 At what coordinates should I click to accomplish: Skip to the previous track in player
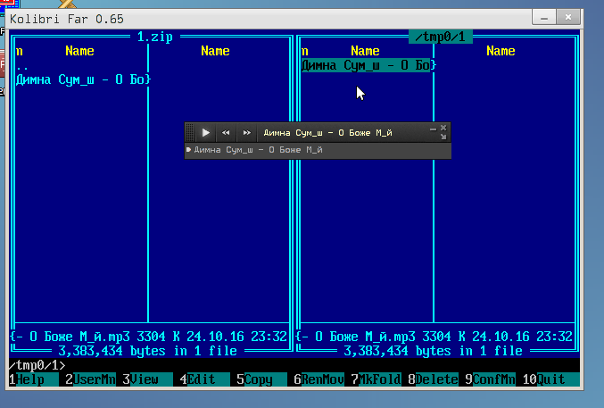227,133
